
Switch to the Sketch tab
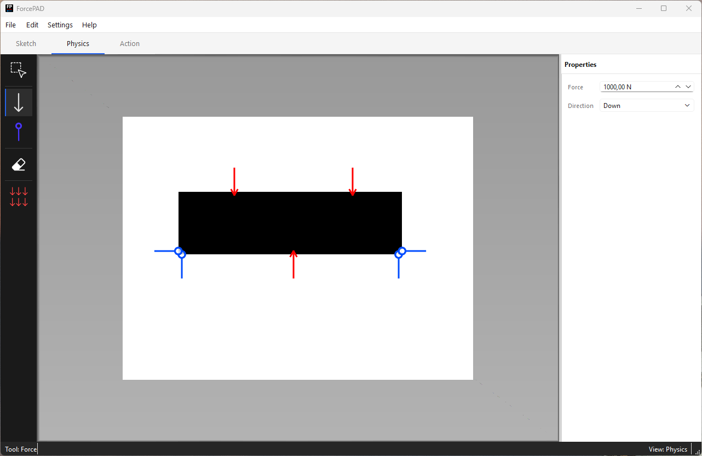[x=26, y=43]
